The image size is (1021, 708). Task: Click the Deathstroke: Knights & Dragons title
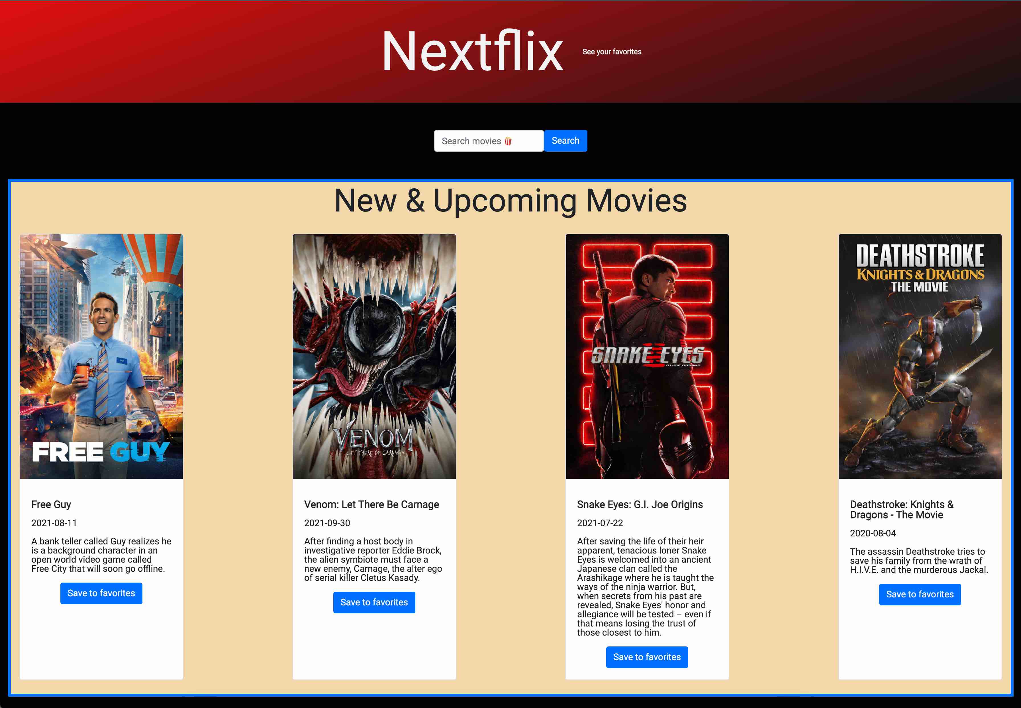click(901, 509)
